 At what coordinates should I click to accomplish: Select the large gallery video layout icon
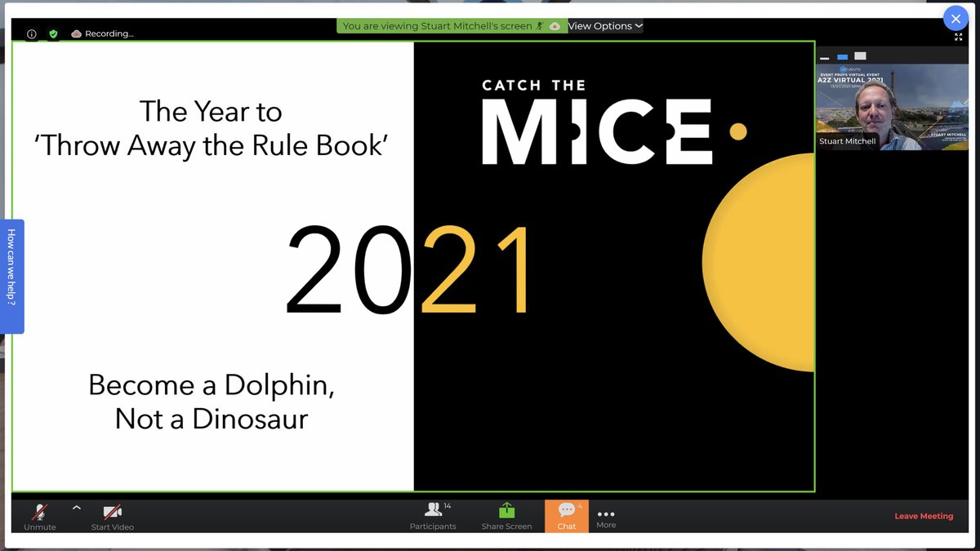860,56
